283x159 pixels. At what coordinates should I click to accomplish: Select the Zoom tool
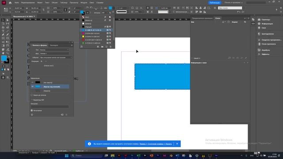(8, 53)
